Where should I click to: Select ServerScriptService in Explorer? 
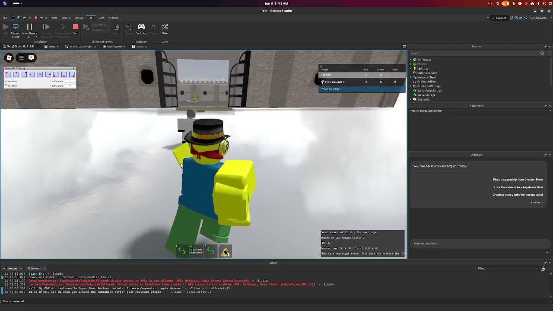[x=429, y=91]
